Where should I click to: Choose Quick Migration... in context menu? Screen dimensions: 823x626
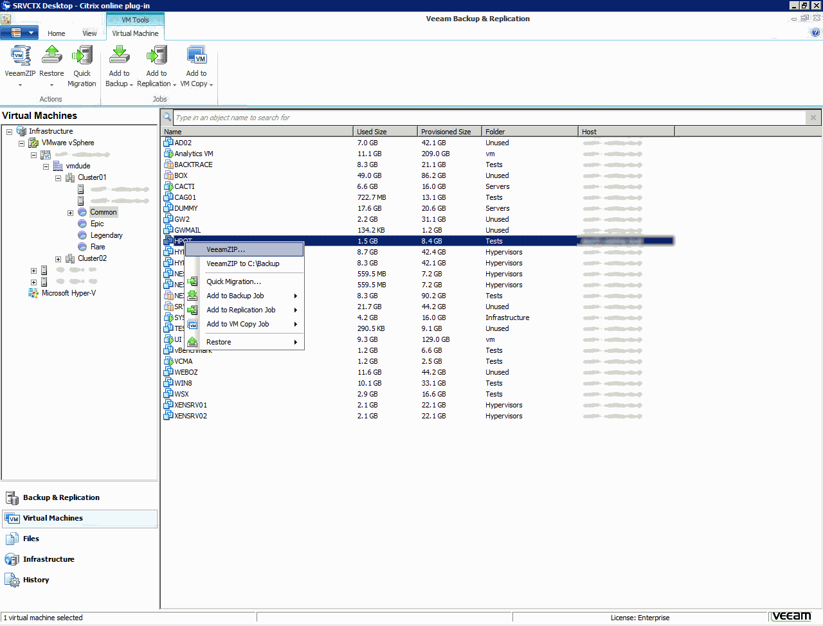244,282
